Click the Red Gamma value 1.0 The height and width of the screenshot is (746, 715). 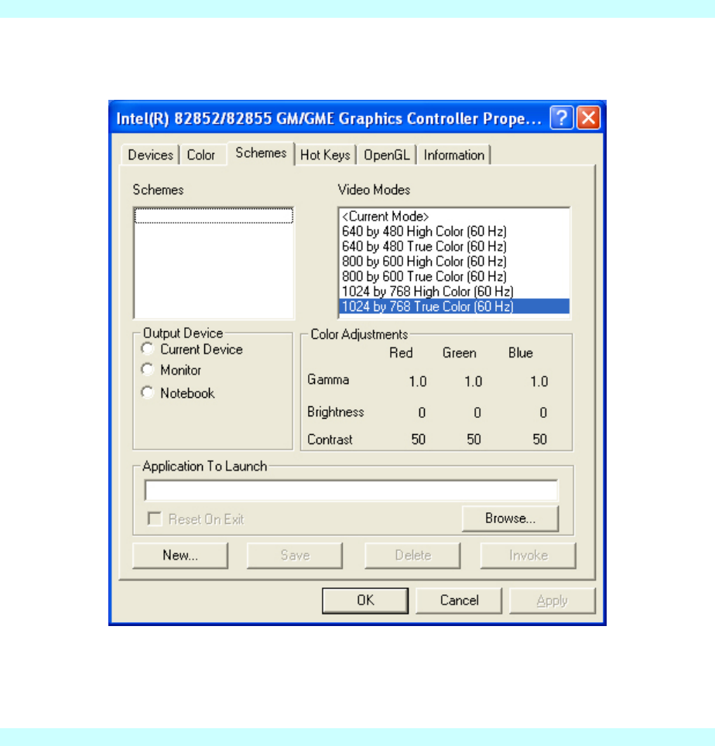coord(418,382)
